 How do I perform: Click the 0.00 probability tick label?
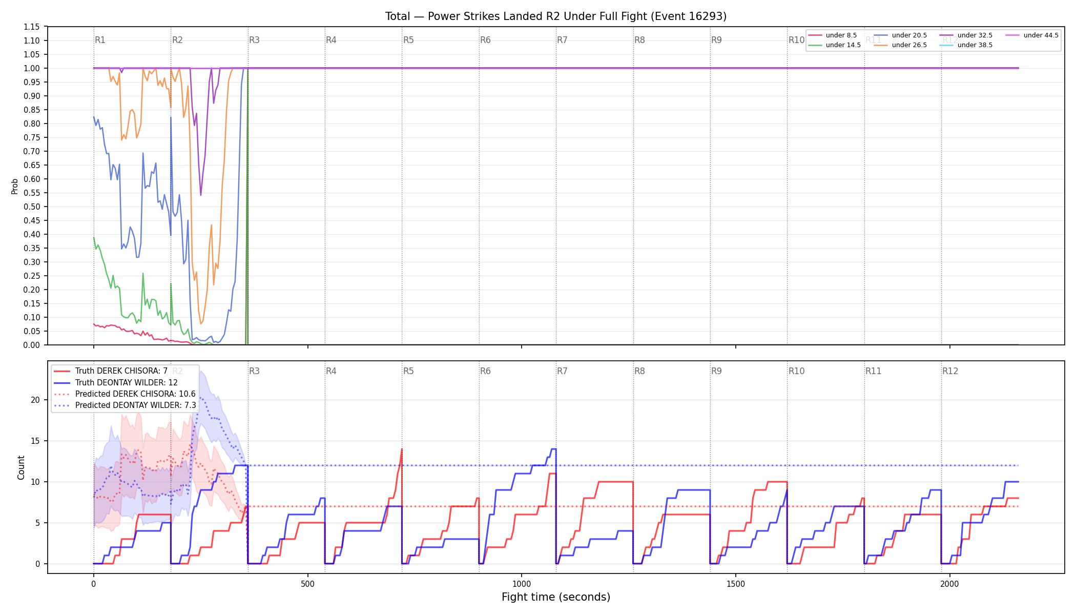(31, 345)
